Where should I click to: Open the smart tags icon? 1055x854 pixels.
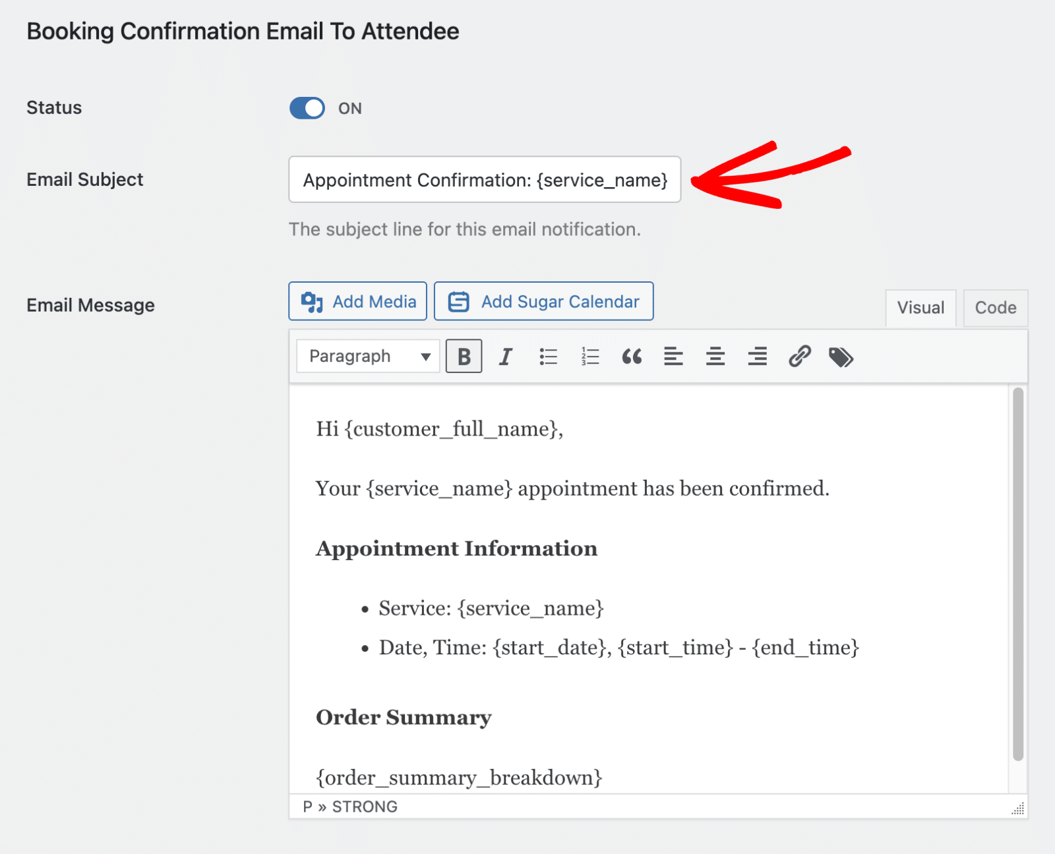[x=841, y=357]
